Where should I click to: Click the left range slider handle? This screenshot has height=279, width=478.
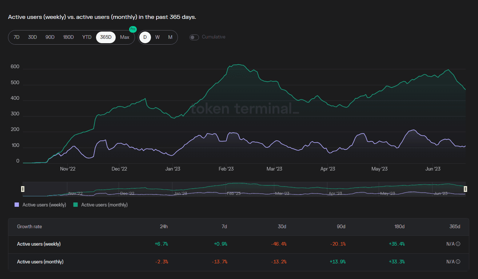pyautogui.click(x=23, y=189)
